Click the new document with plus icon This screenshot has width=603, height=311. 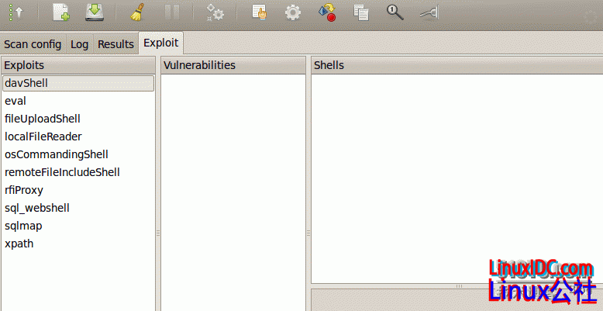point(60,12)
